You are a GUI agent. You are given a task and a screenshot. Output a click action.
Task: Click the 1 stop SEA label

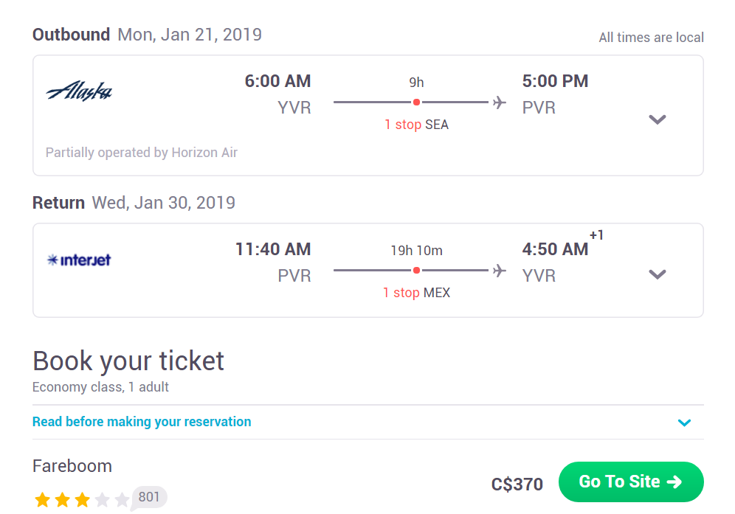click(416, 125)
